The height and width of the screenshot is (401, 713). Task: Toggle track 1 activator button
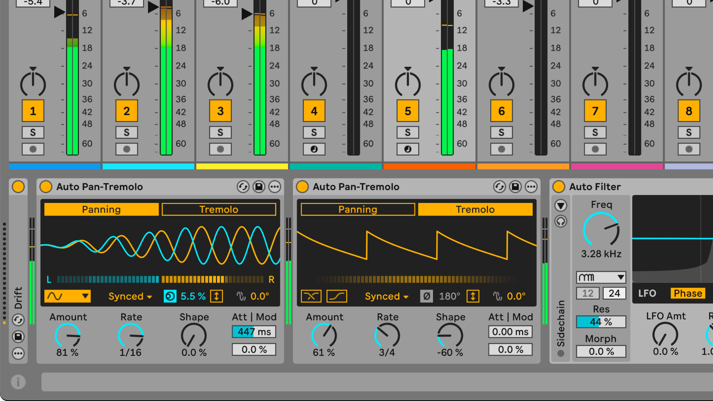[x=33, y=111]
